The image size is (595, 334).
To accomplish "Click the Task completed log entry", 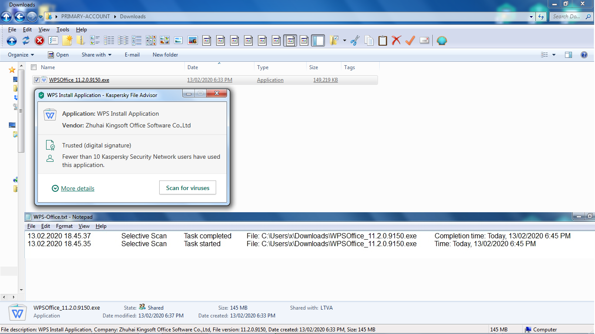I will pos(207,236).
